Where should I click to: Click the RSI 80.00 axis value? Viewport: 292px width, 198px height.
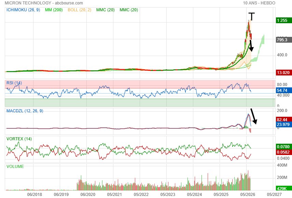(x=282, y=84)
